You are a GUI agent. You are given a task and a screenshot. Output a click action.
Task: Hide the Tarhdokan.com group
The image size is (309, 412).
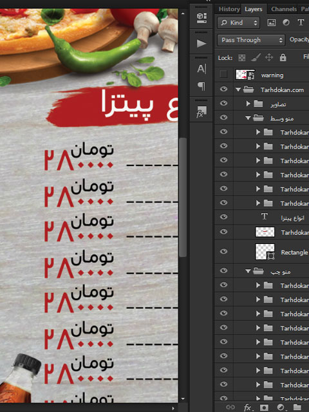(x=223, y=89)
